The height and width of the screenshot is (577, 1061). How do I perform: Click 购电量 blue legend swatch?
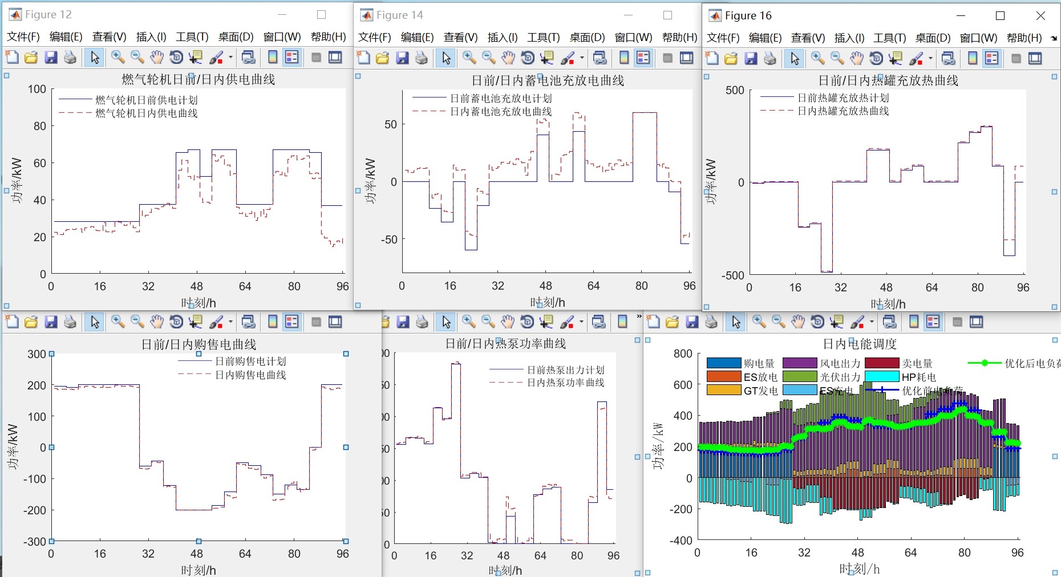click(x=723, y=363)
